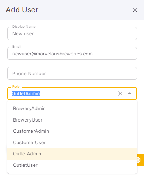Clear the selected OutletAdmin role
Image resolution: width=144 pixels, height=192 pixels.
(120, 93)
